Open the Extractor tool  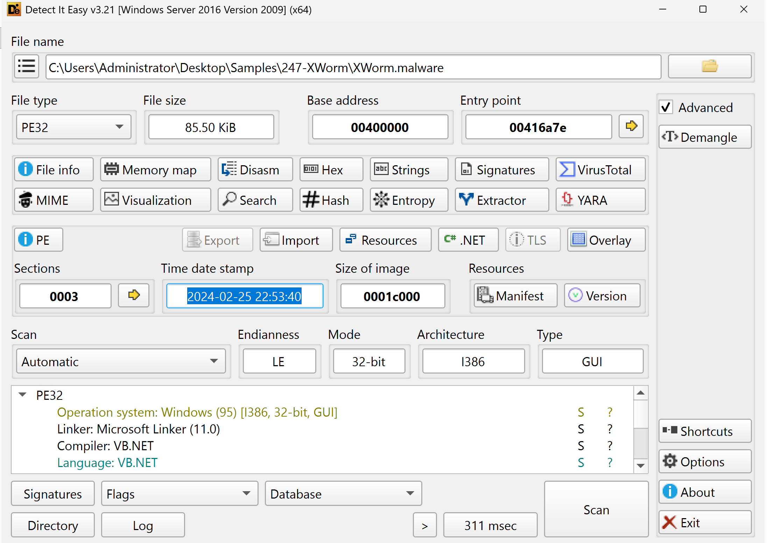(x=502, y=200)
